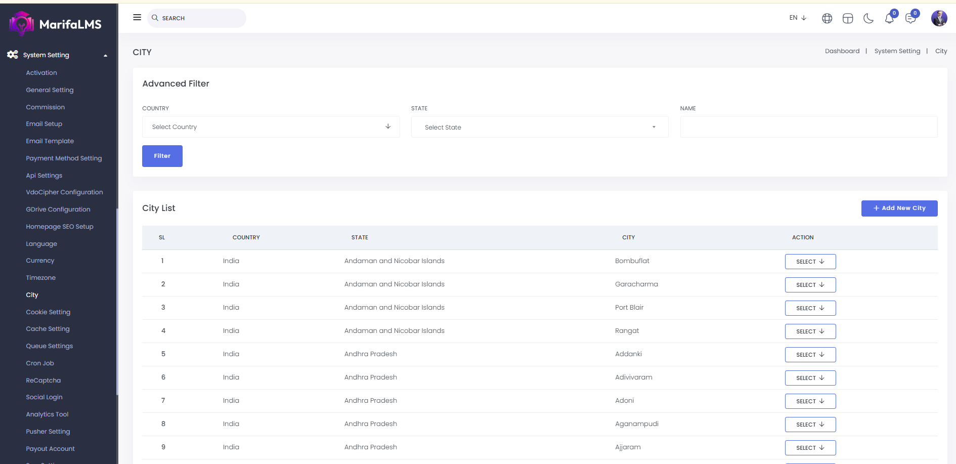The image size is (956, 464).
Task: Open notifications bell icon
Action: pos(889,19)
